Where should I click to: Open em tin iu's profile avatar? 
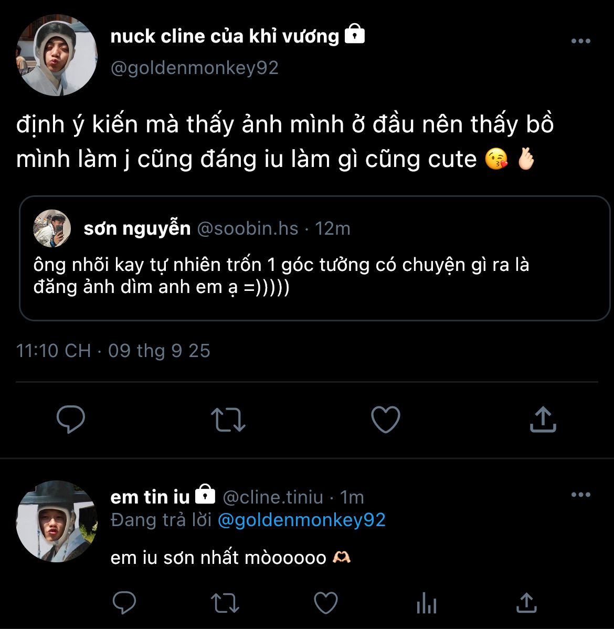point(57,521)
